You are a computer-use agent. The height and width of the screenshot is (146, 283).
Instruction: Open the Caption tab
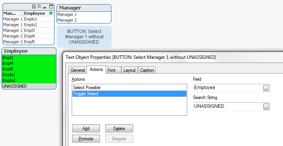(x=147, y=70)
